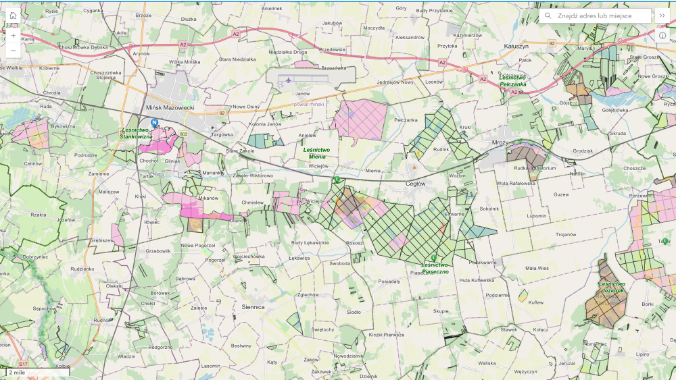This screenshot has width=676, height=380.
Task: Click the magnifier search icon
Action: pos(548,16)
